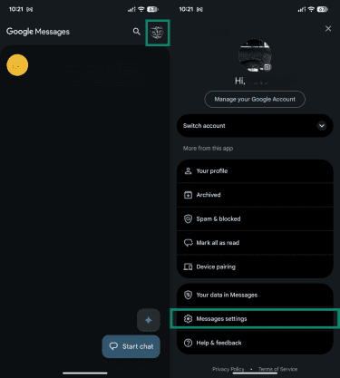Close the account menu with the X
The image size is (340, 378).
click(328, 29)
